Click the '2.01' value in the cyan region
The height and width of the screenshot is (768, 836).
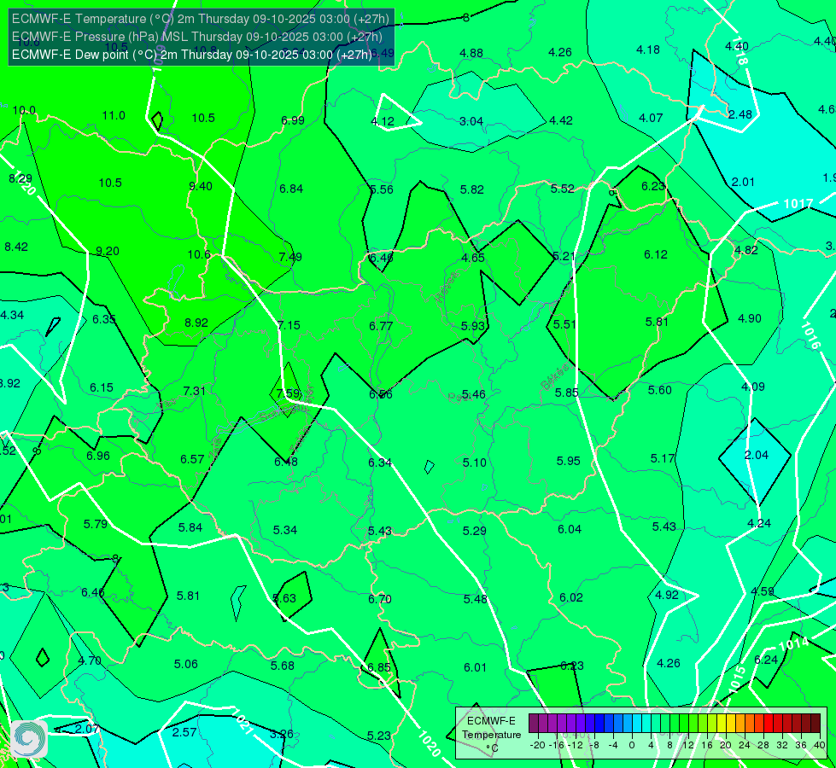pyautogui.click(x=743, y=183)
